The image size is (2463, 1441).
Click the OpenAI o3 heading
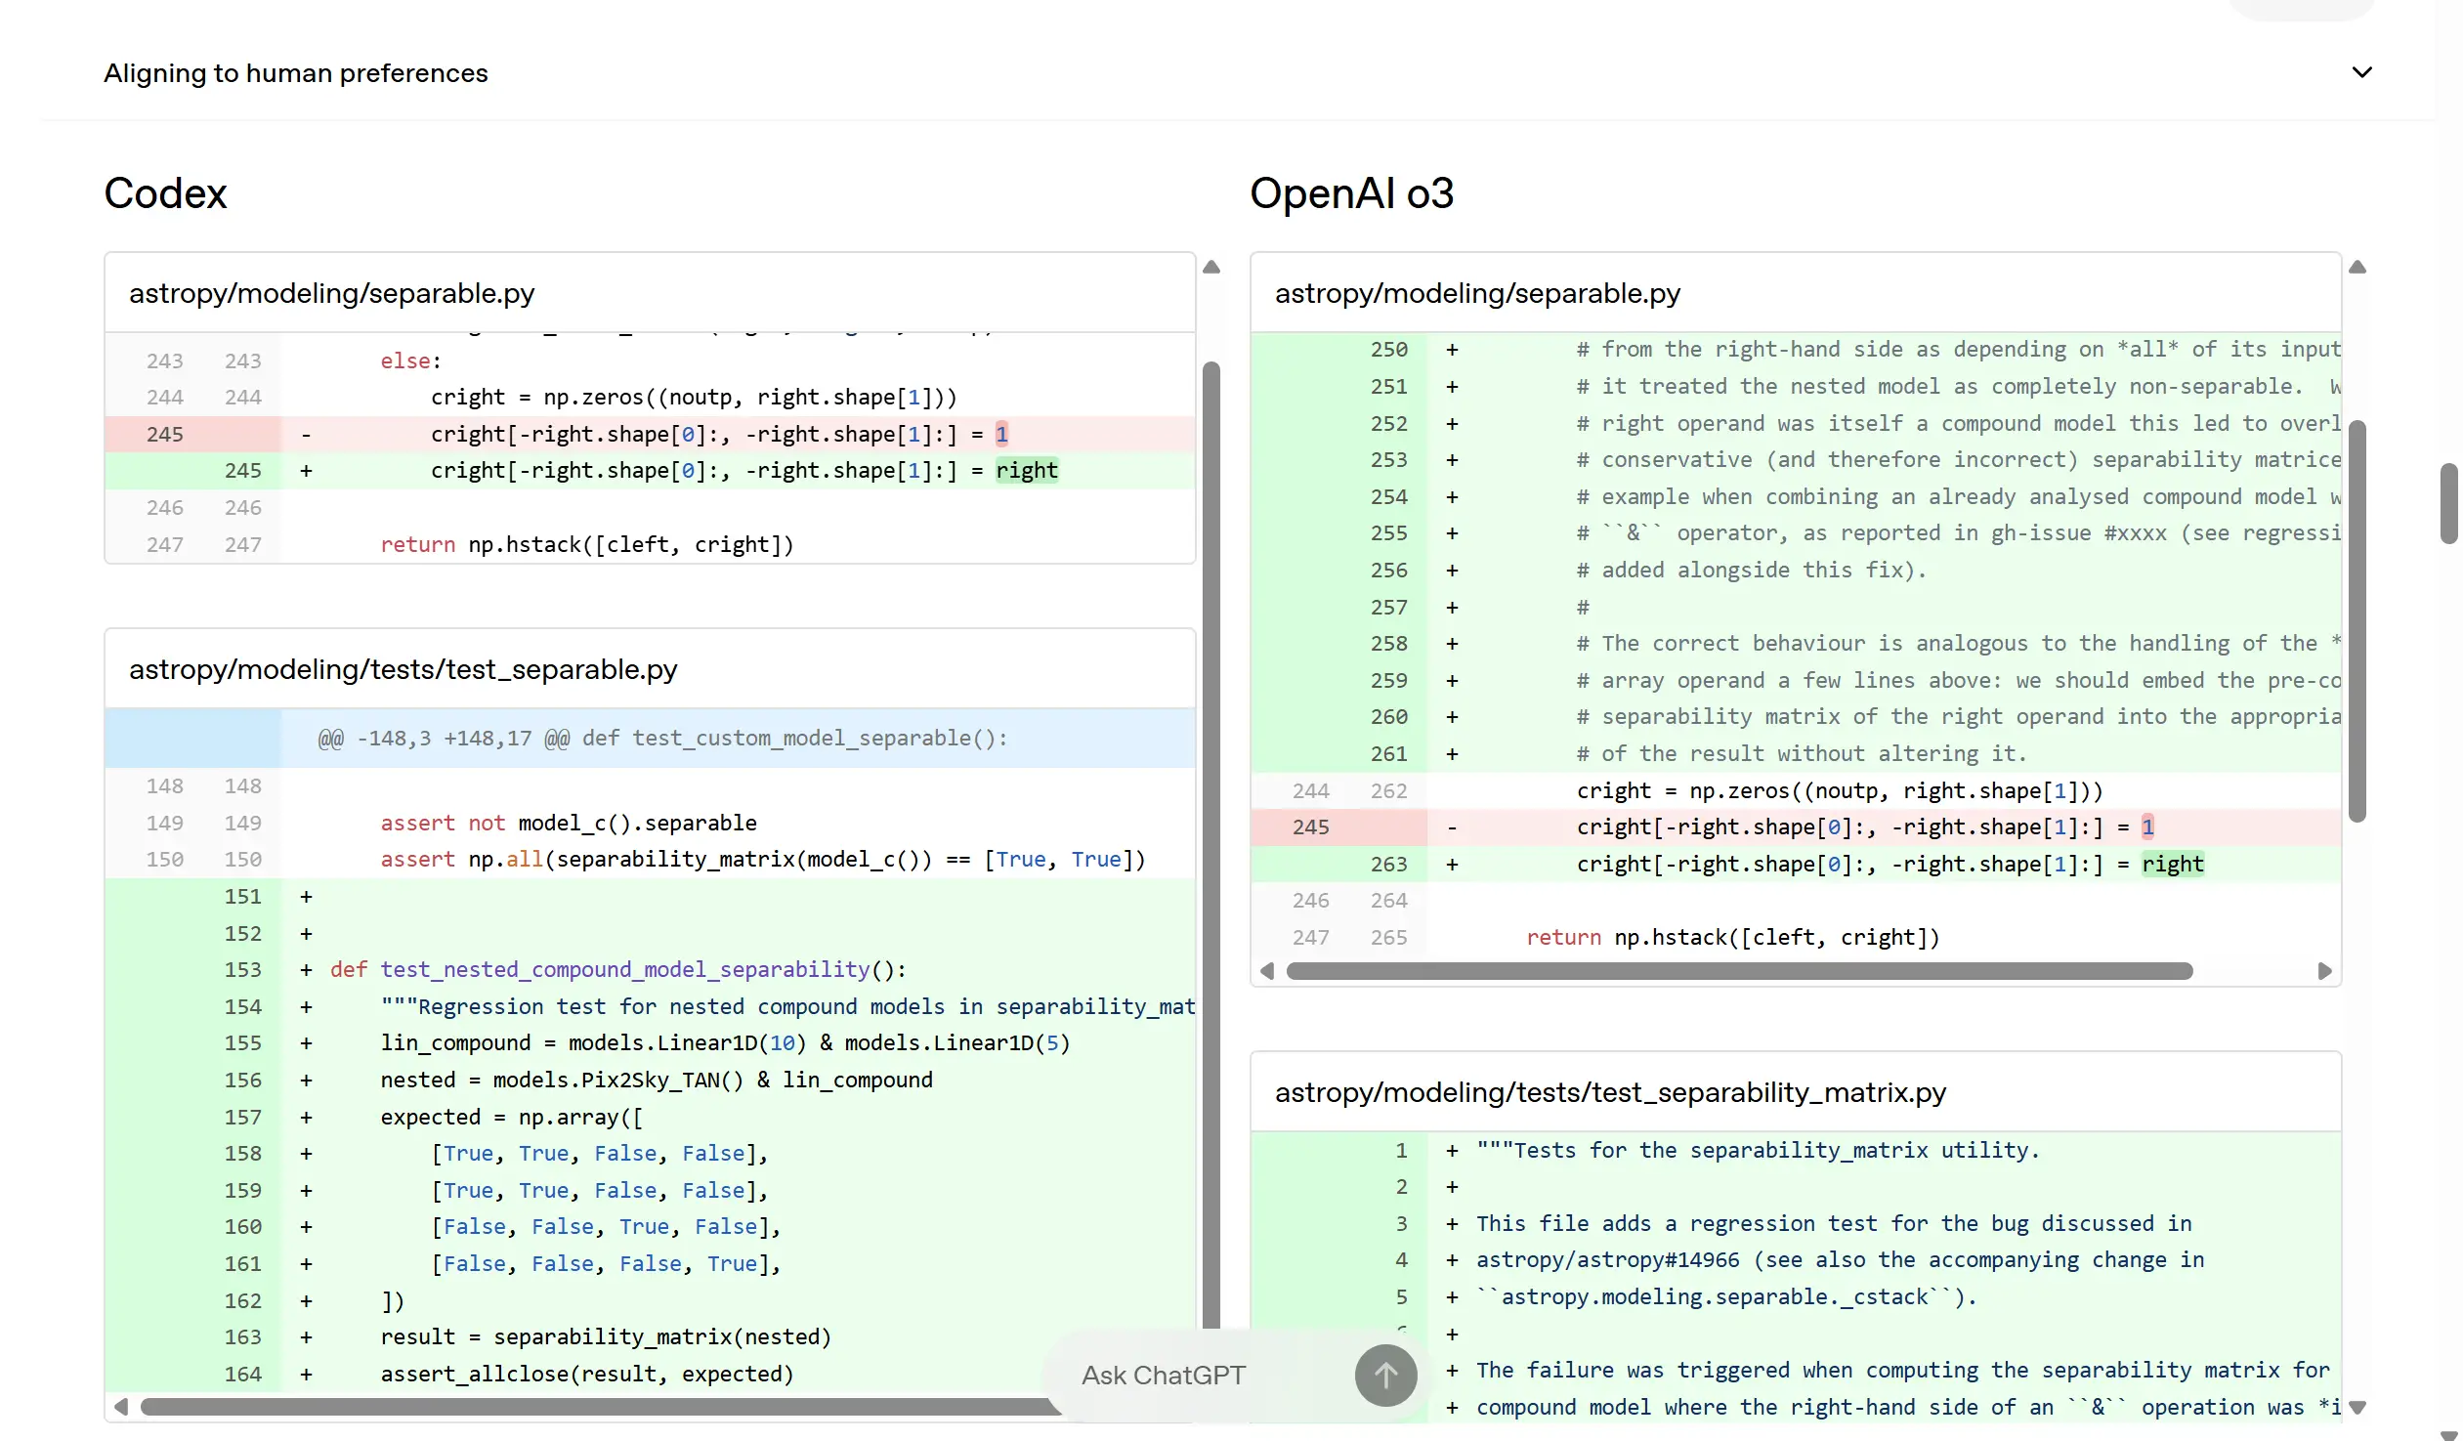click(x=1352, y=193)
